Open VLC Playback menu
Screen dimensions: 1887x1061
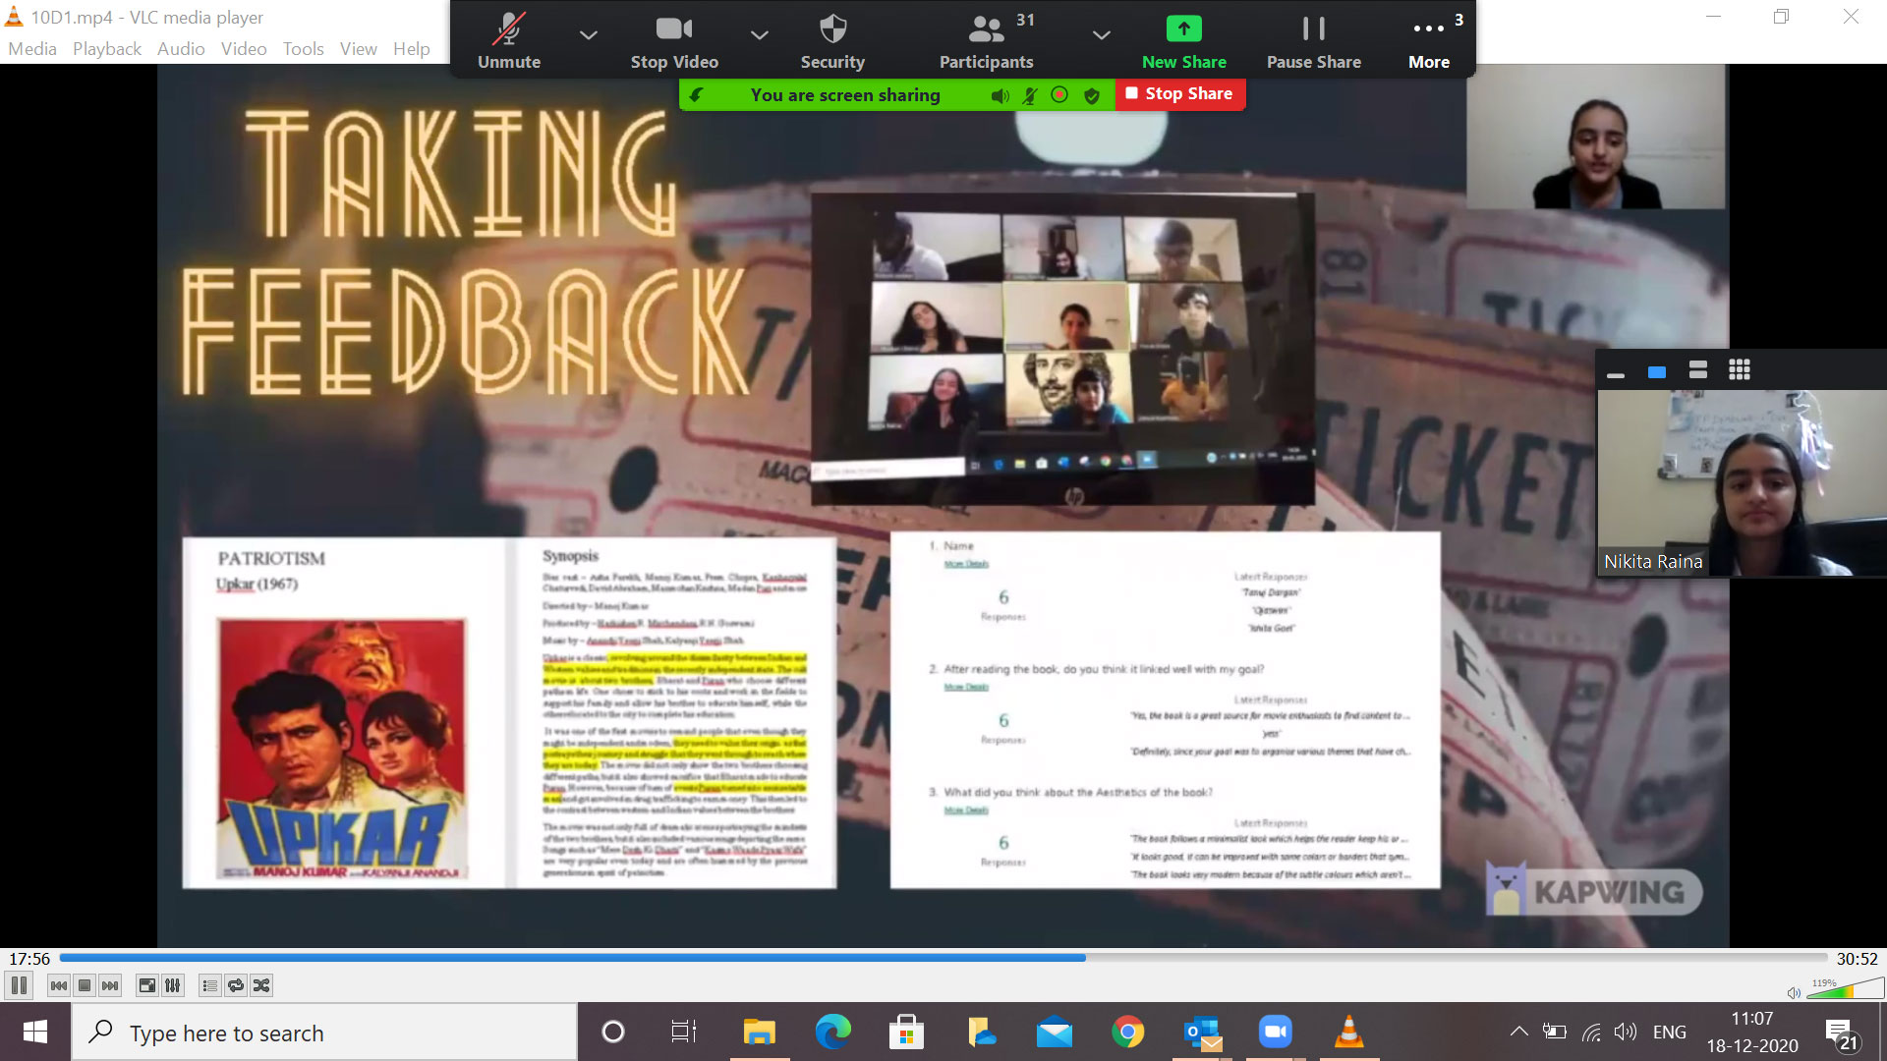point(107,49)
